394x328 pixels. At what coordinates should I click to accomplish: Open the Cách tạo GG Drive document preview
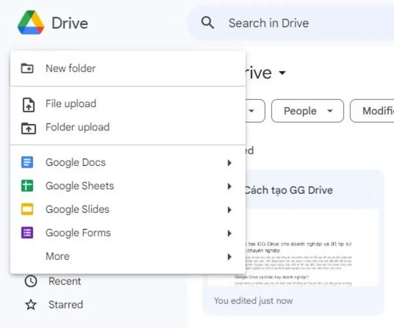point(312,247)
